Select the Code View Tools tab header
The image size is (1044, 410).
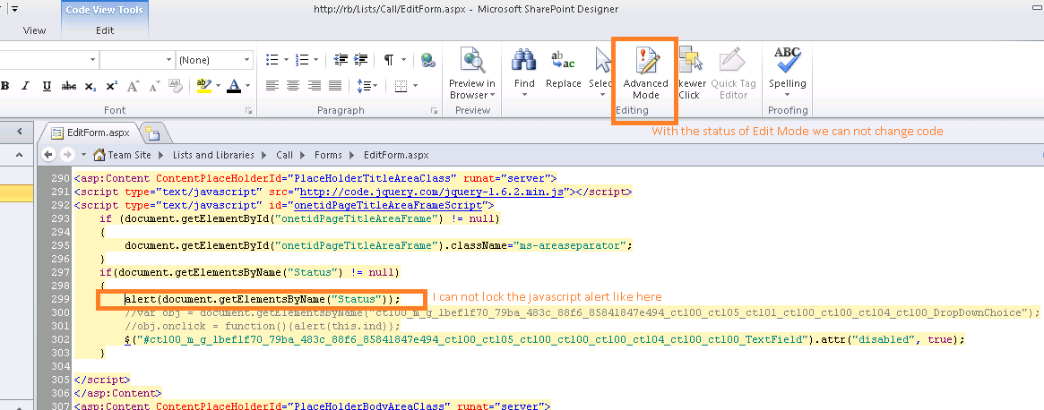point(105,10)
